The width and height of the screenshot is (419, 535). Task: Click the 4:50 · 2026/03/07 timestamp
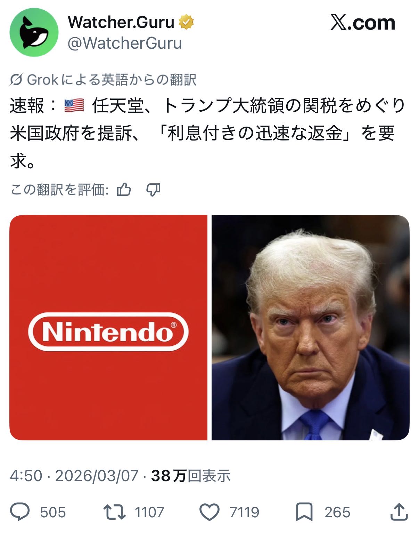pyautogui.click(x=74, y=476)
